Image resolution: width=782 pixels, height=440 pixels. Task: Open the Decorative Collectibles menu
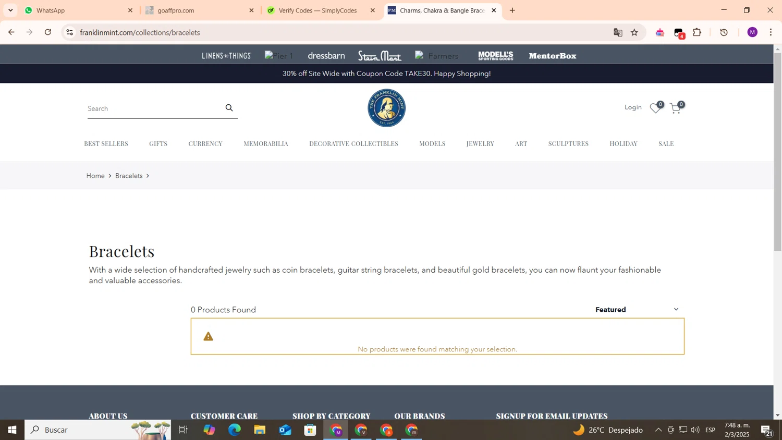(x=353, y=144)
